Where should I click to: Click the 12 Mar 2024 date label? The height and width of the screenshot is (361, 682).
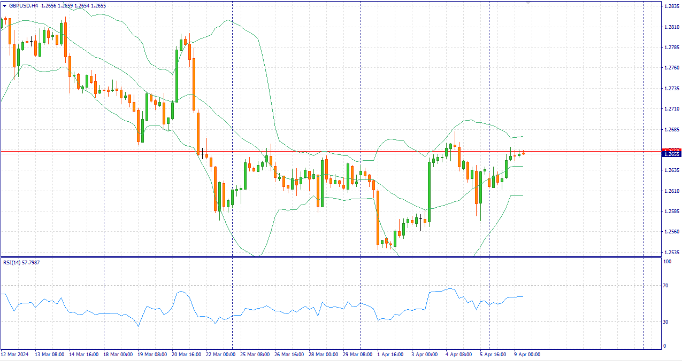(14, 354)
